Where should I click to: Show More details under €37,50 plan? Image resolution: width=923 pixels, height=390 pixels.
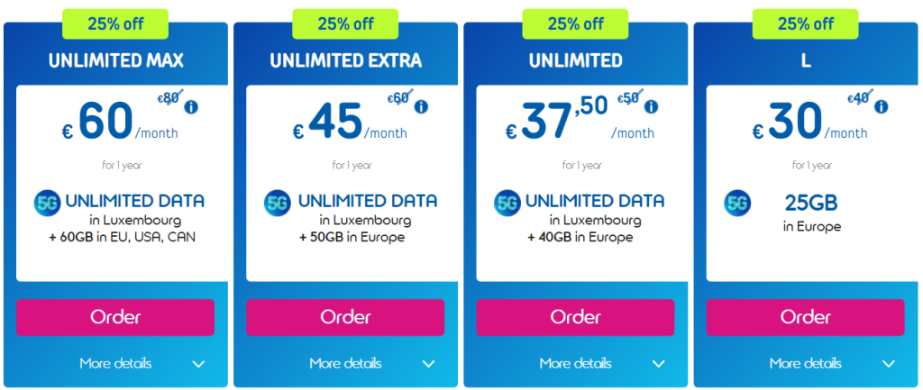(602, 364)
